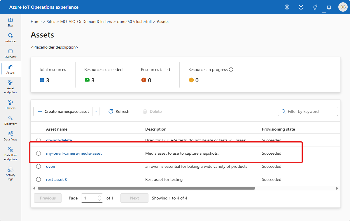Click the Provisioning state column header
Viewport: 350px width, 221px height.
278,129
